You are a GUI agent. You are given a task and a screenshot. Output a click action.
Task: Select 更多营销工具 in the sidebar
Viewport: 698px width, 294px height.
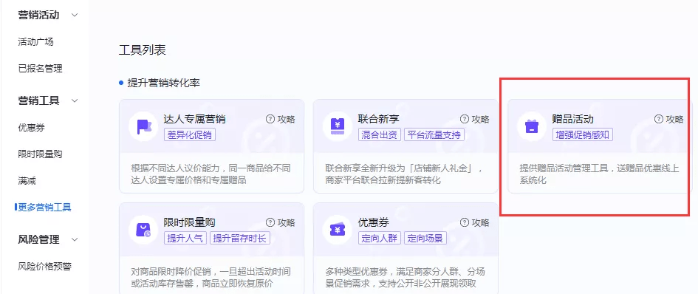44,207
